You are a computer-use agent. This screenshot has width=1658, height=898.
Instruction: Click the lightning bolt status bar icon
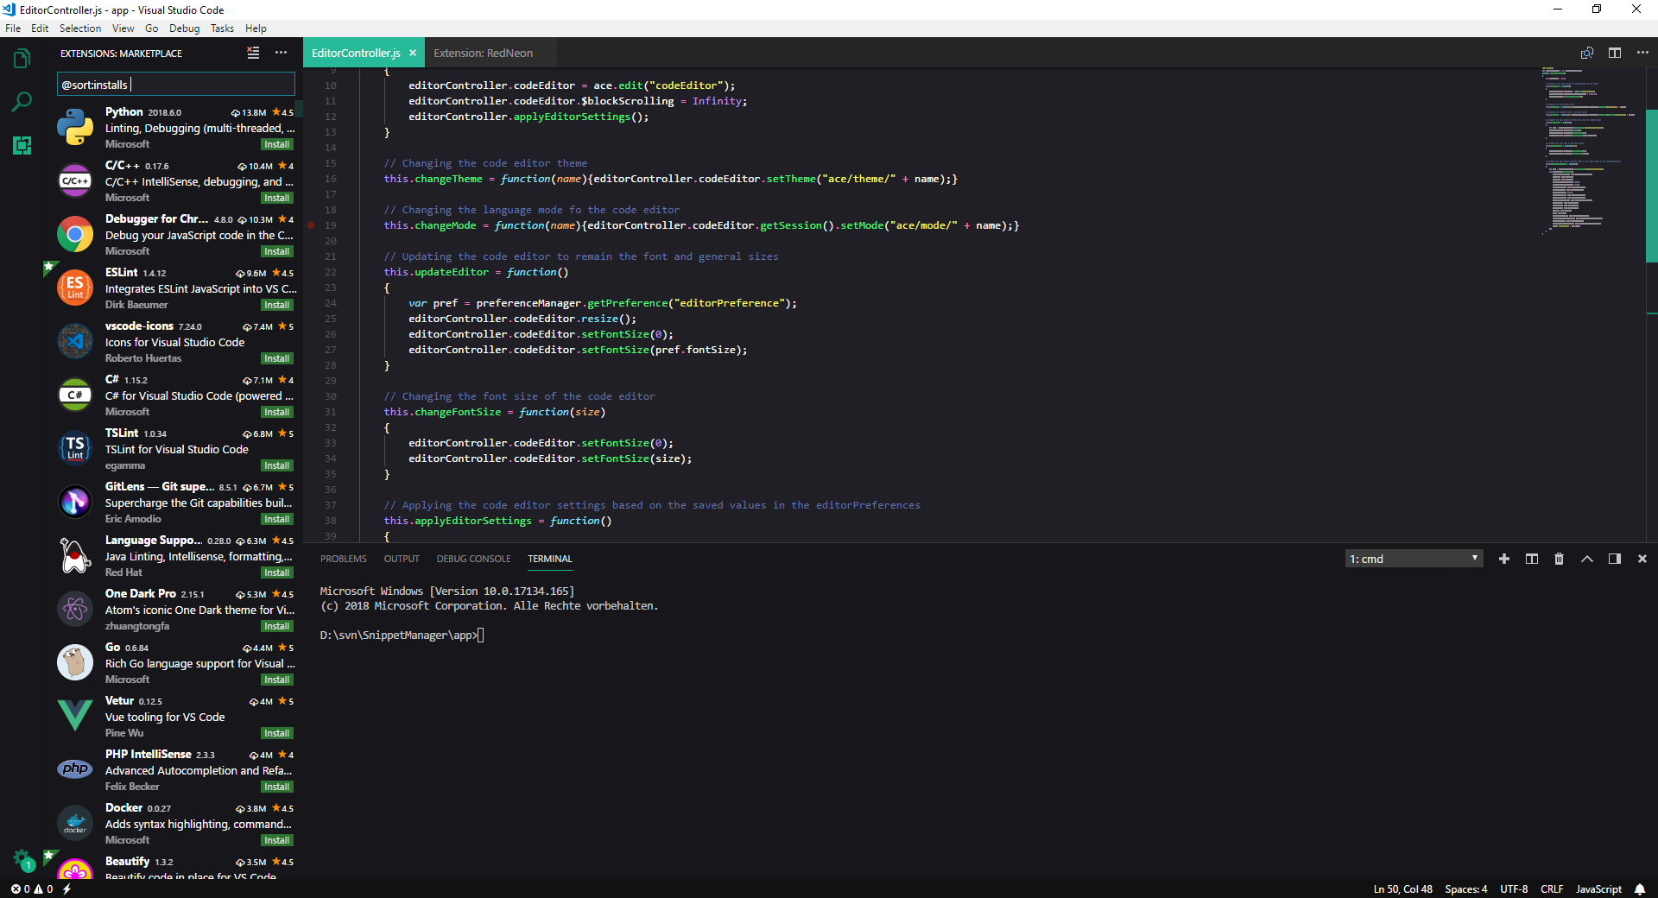[x=66, y=889]
